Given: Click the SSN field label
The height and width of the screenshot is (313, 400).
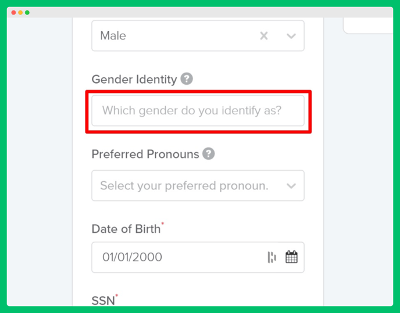Looking at the screenshot, I should (x=103, y=301).
